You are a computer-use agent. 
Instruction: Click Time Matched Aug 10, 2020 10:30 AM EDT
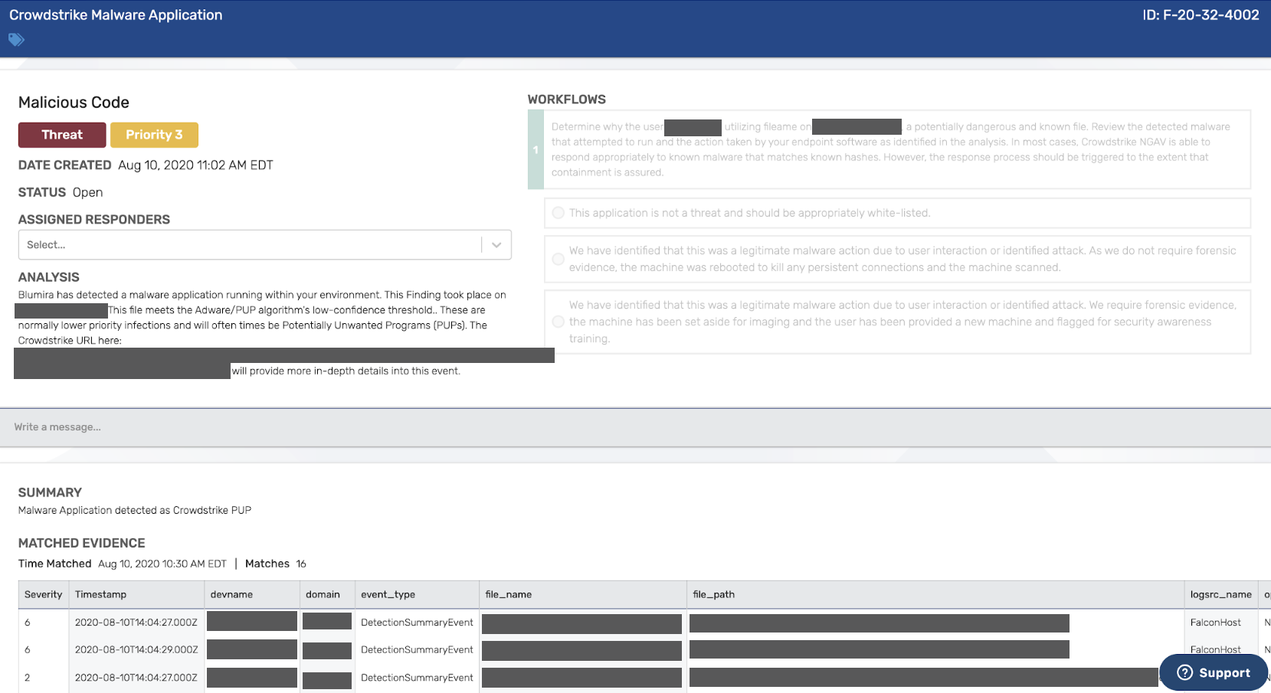pyautogui.click(x=162, y=564)
